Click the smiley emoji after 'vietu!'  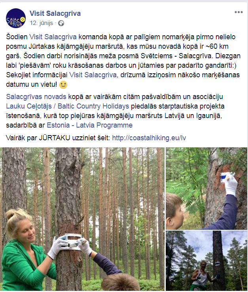point(63,85)
